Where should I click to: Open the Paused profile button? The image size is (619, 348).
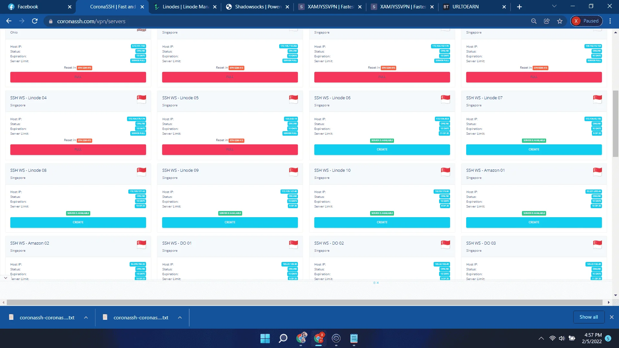click(x=586, y=21)
